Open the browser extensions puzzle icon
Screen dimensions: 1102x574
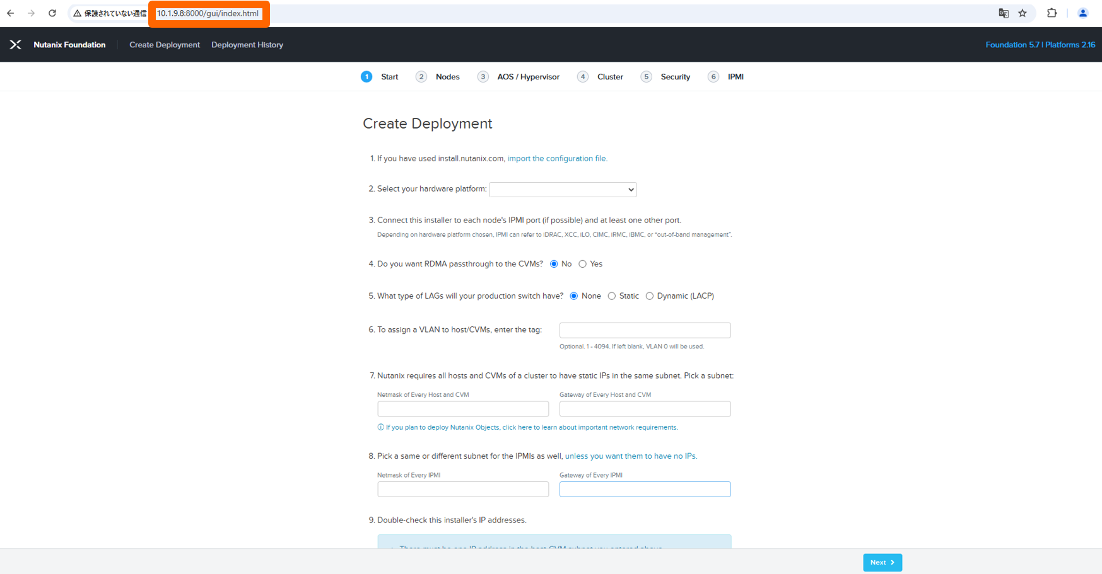(x=1052, y=13)
